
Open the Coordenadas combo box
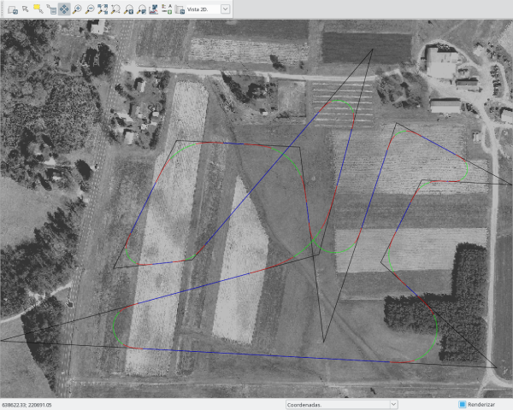pos(341,404)
